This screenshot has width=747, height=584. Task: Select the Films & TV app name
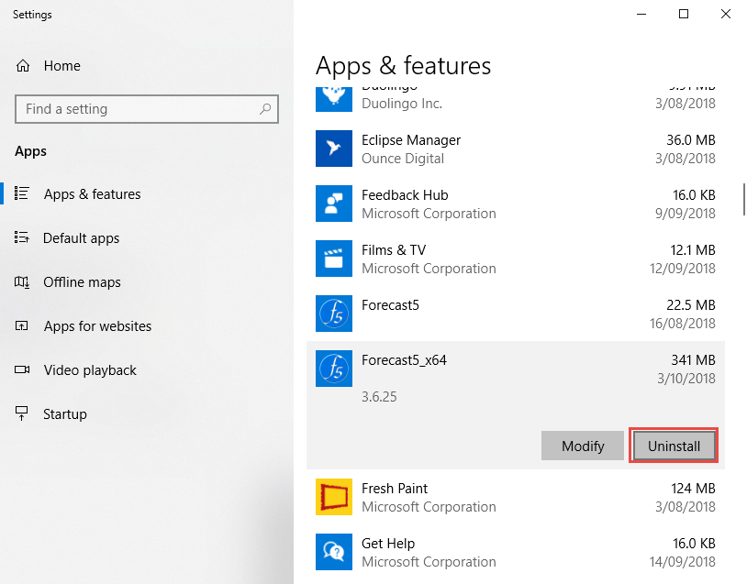(394, 250)
